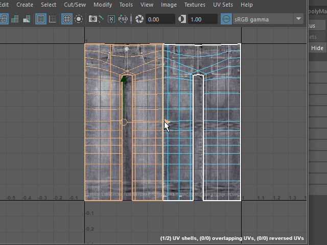Open the Cut/Sew menu
Viewport: 327px width, 245px height.
tap(75, 5)
